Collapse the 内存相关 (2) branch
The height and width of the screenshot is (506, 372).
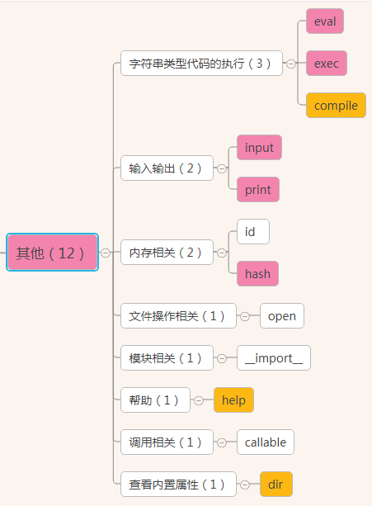click(x=222, y=253)
